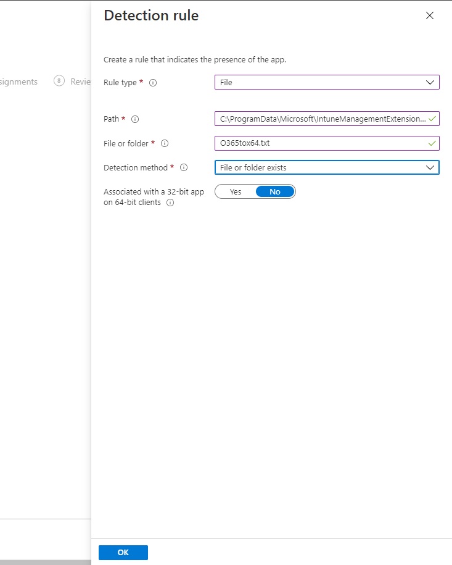Set the 32-bit app toggle to Yes
The width and height of the screenshot is (452, 565).
(236, 192)
